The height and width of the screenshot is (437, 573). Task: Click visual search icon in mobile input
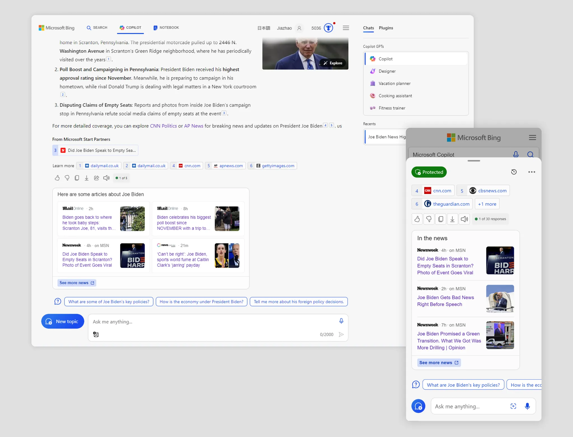pos(513,406)
